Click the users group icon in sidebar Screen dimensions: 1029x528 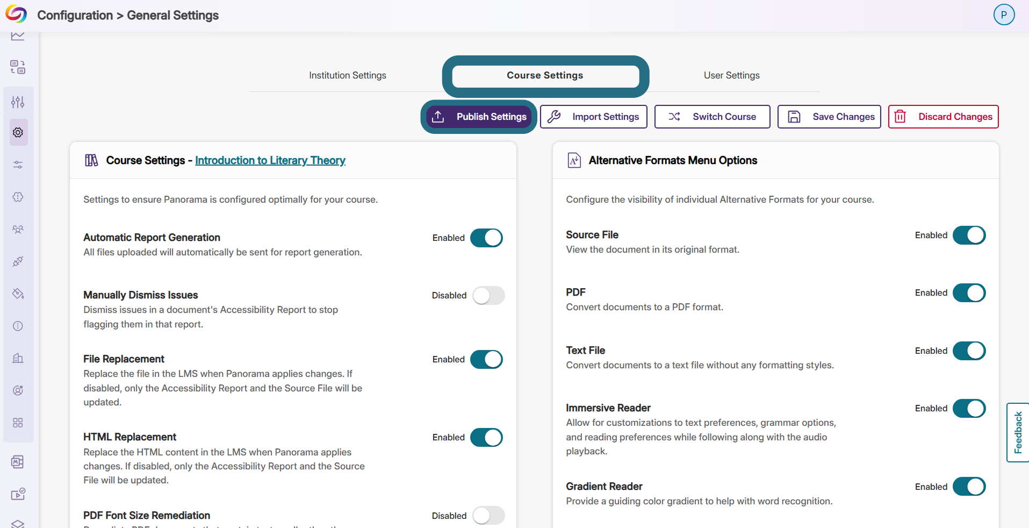(18, 229)
